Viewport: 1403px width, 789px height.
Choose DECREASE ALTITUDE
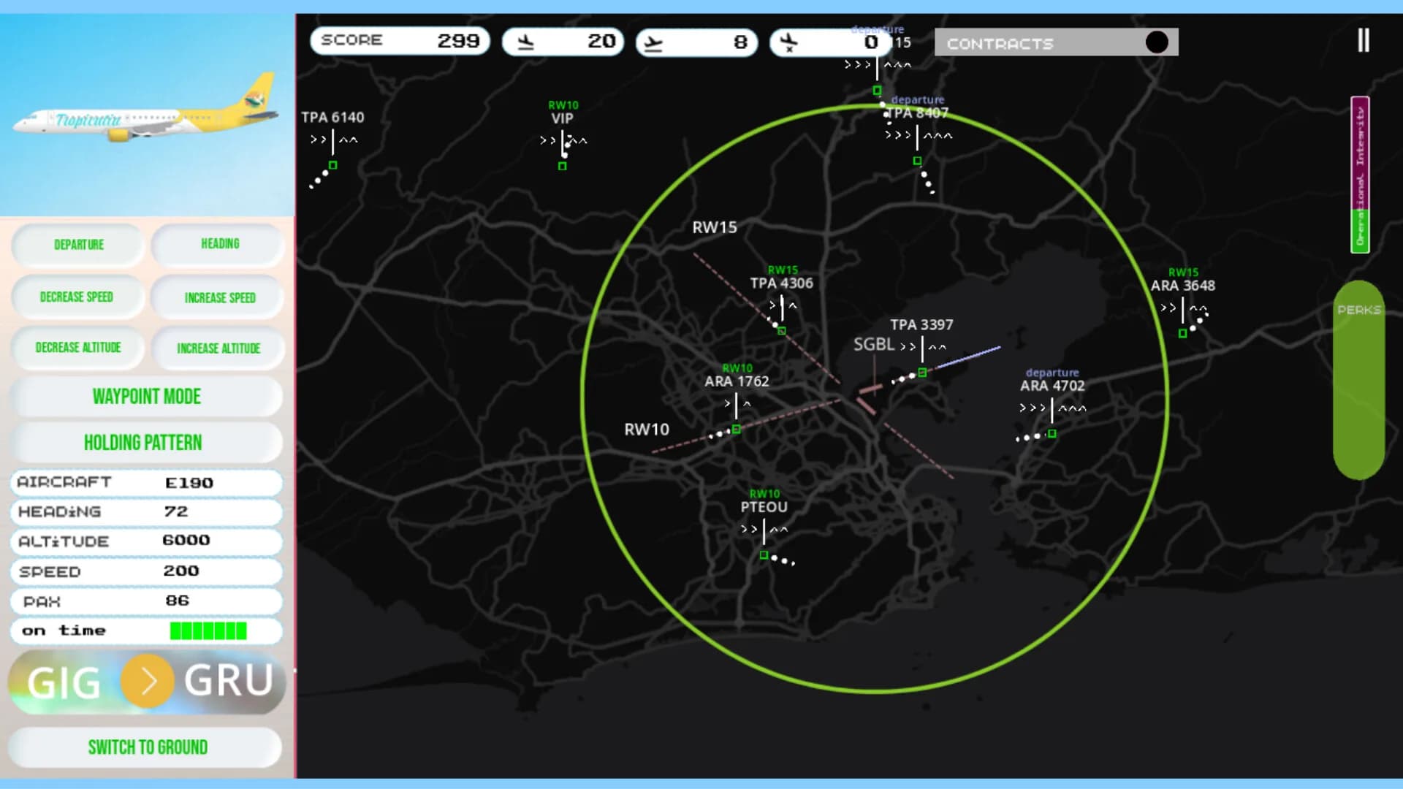(x=77, y=348)
